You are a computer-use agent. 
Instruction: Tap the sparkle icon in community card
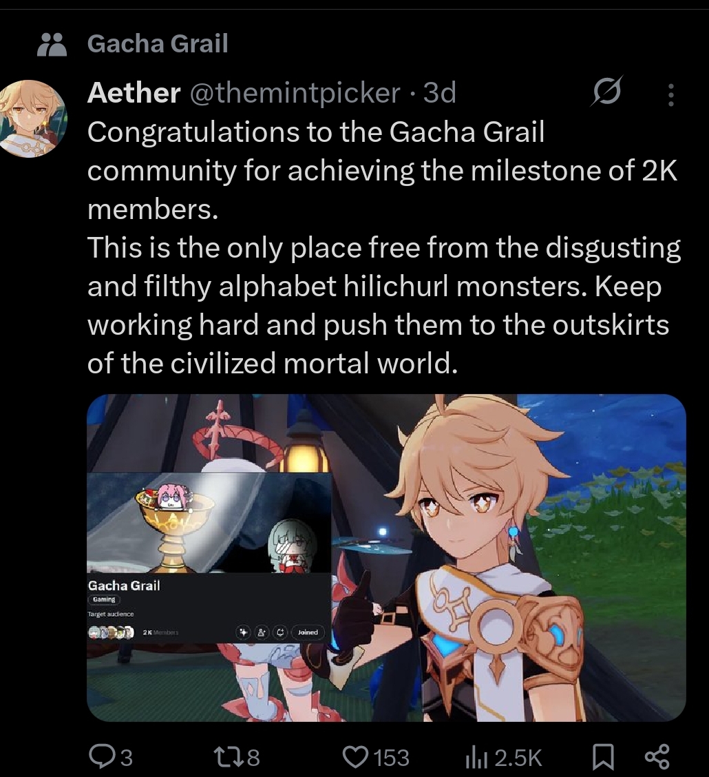point(243,632)
